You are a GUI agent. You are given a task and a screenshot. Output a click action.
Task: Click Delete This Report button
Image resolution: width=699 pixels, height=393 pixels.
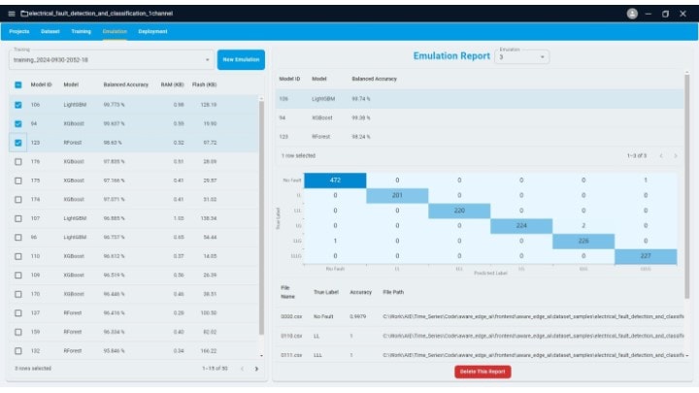(x=482, y=372)
